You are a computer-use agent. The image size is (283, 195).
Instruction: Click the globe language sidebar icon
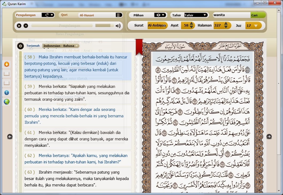coord(7,102)
